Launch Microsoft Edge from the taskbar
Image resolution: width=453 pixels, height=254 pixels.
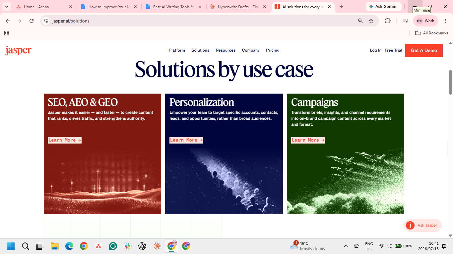(69, 246)
